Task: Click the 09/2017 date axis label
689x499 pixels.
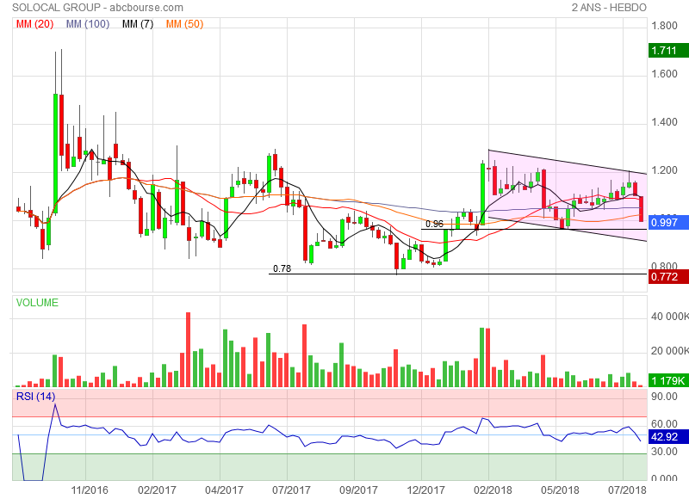Action: coord(358,490)
